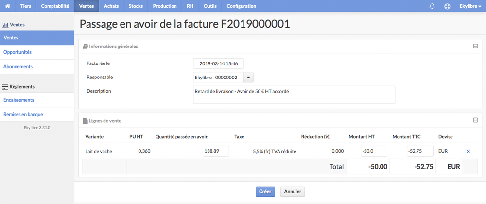The image size is (486, 204).
Task: Open the Production menu
Action: pyautogui.click(x=165, y=6)
